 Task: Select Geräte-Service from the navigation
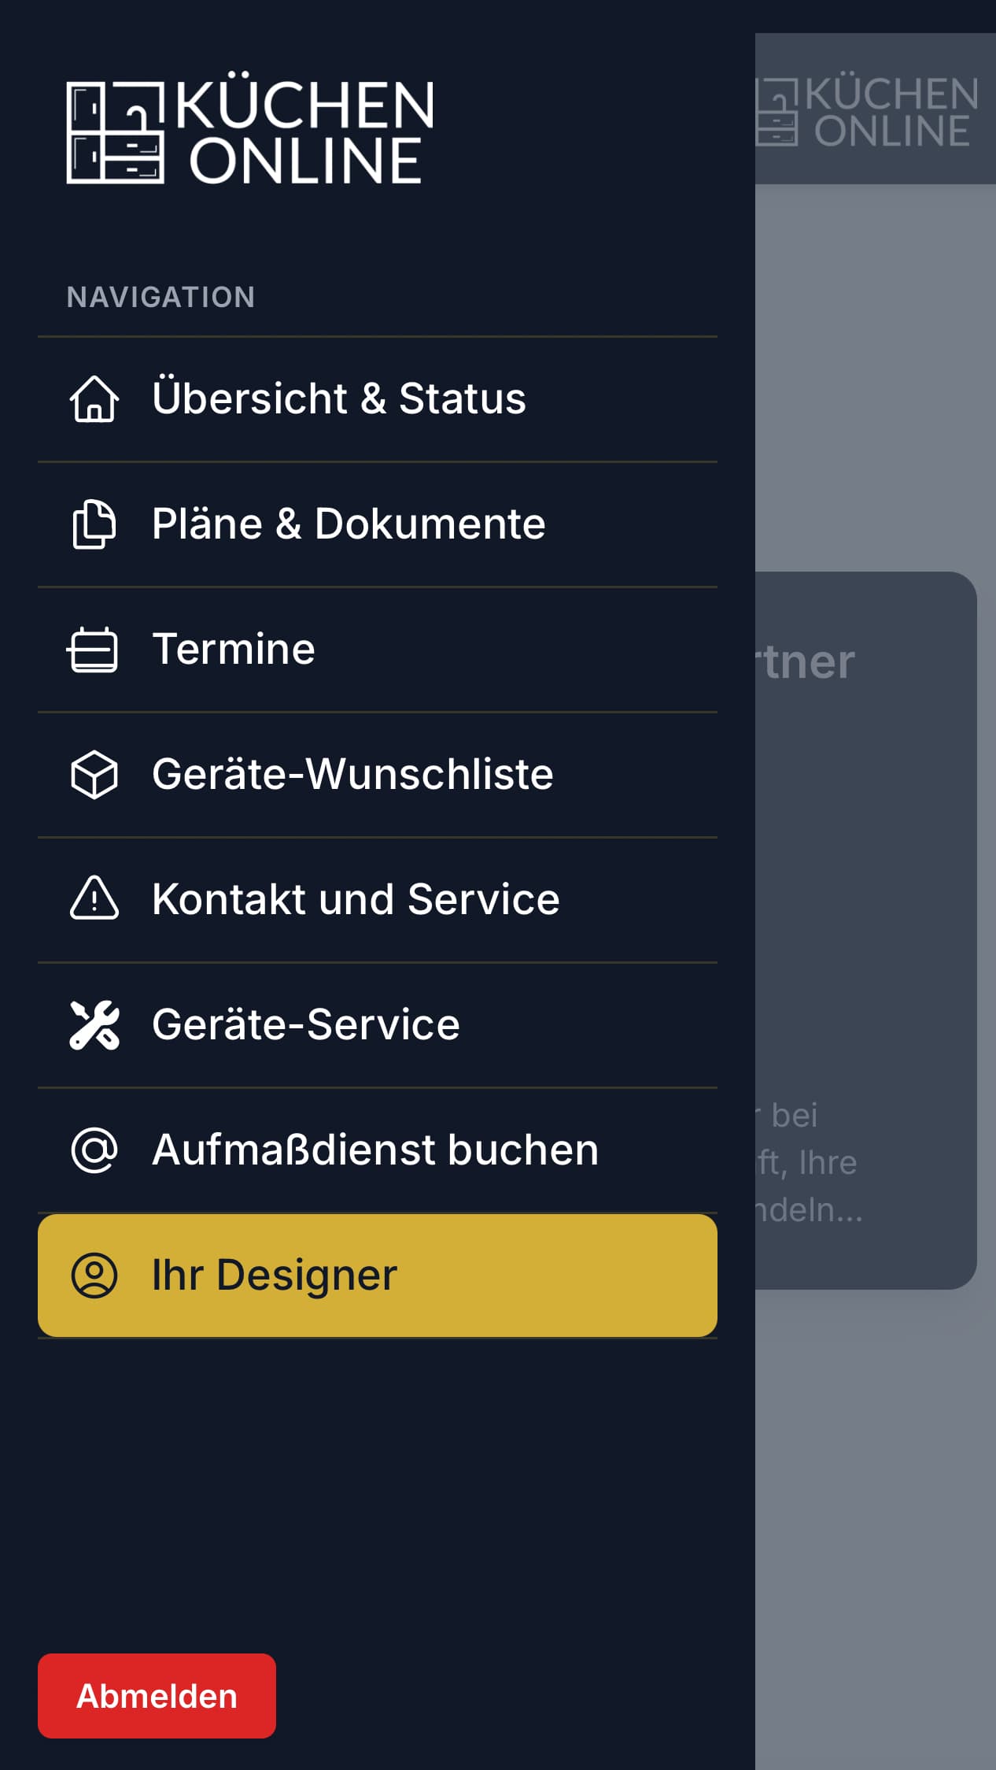point(304,1024)
